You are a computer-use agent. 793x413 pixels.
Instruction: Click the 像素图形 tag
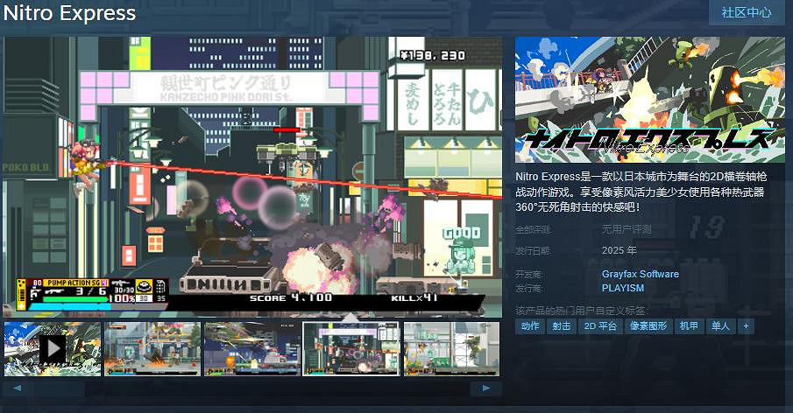(648, 326)
